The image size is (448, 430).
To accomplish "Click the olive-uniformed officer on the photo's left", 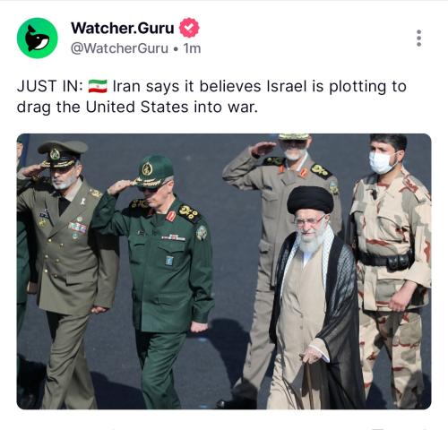I will [x=65, y=273].
